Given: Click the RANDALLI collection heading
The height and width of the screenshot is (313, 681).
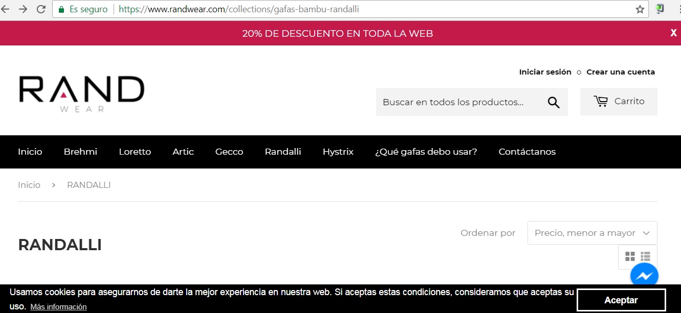Looking at the screenshot, I should coord(60,245).
